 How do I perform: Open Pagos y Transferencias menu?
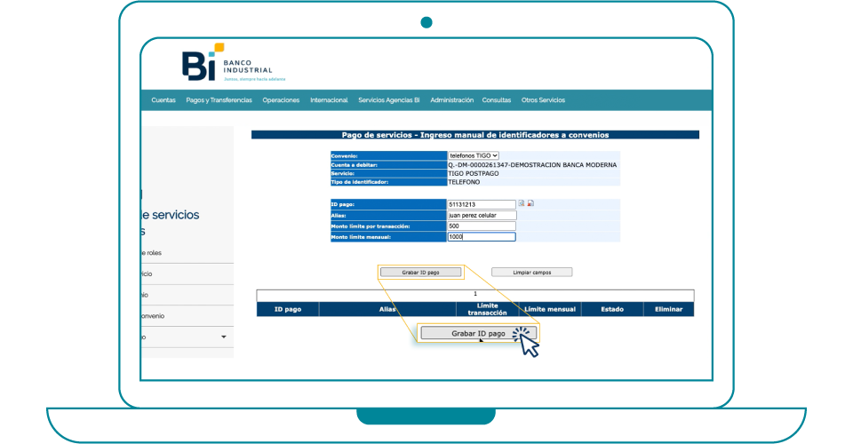[x=219, y=100]
